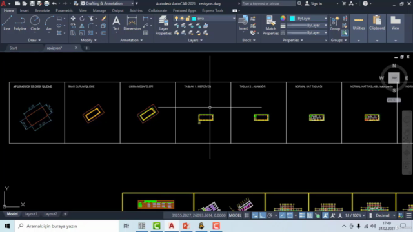This screenshot has height=232, width=413.
Task: Open the Insert block tool
Action: 243,23
